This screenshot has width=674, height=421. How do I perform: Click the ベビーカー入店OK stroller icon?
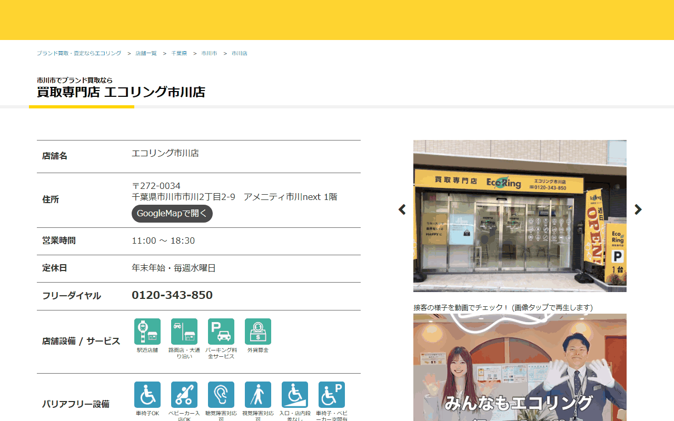pyautogui.click(x=184, y=395)
